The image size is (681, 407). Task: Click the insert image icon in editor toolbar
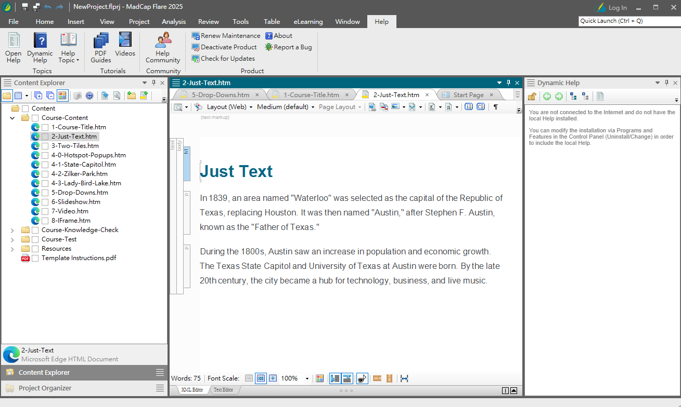395,107
